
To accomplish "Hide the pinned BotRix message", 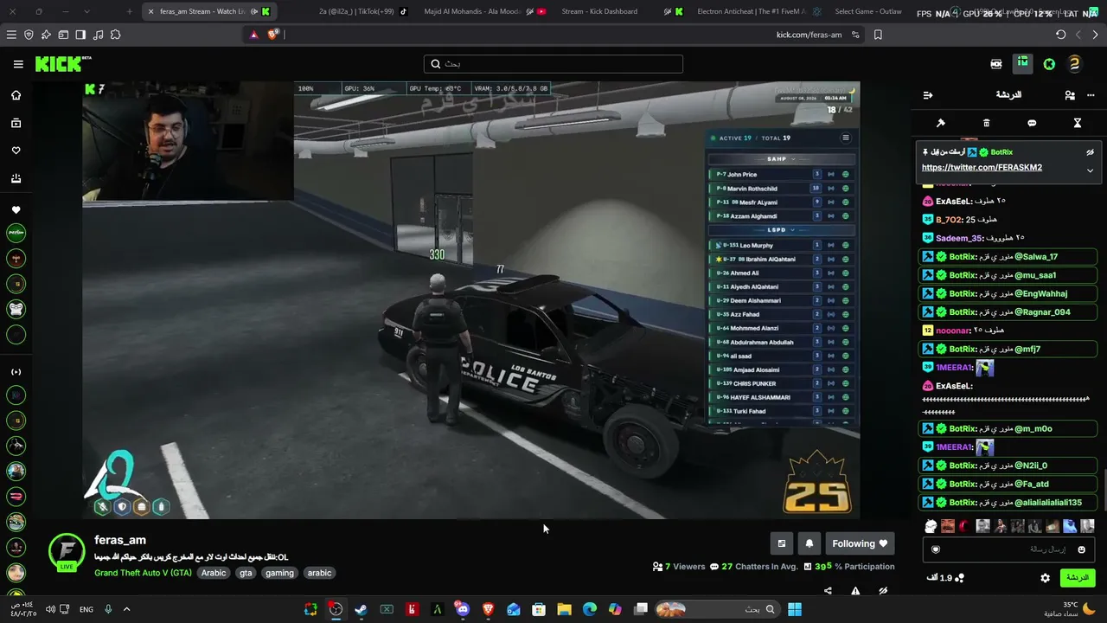I will (1091, 152).
